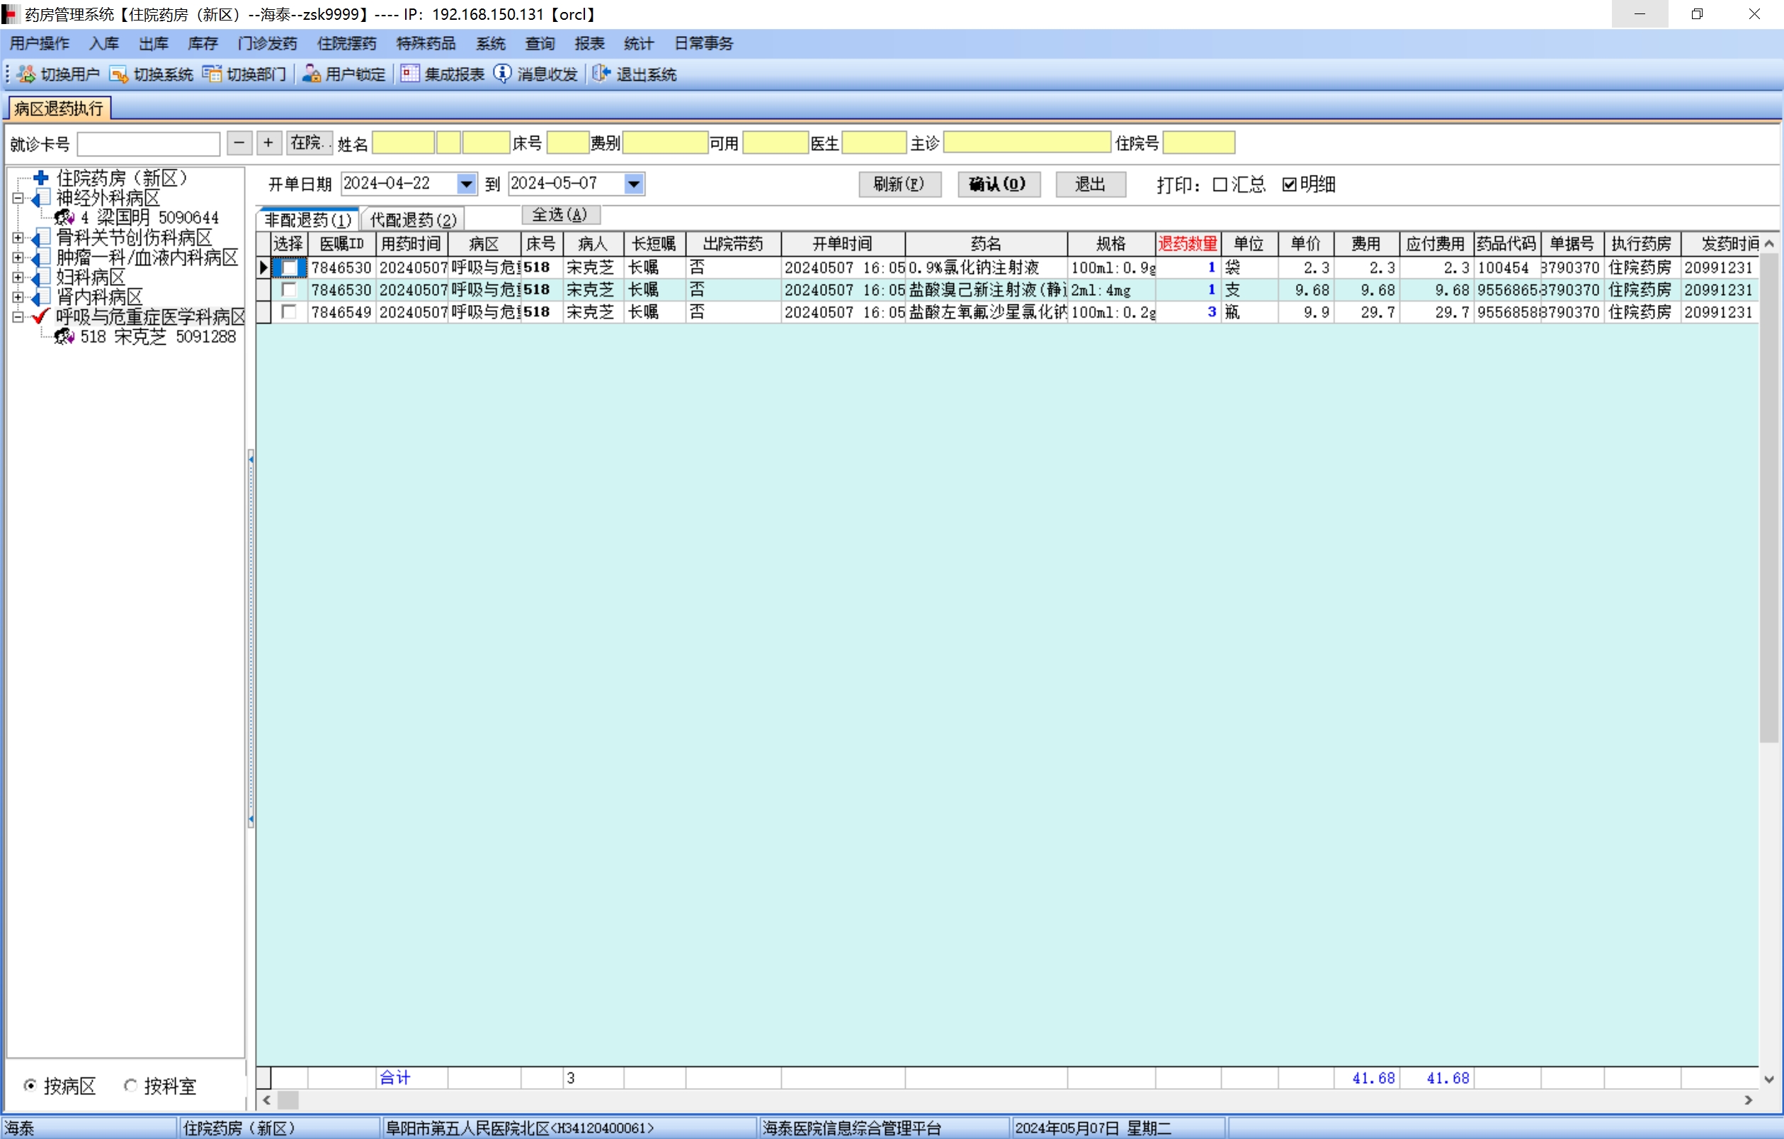Check the 汇总 print checkbox
This screenshot has height=1139, width=1784.
1220,184
